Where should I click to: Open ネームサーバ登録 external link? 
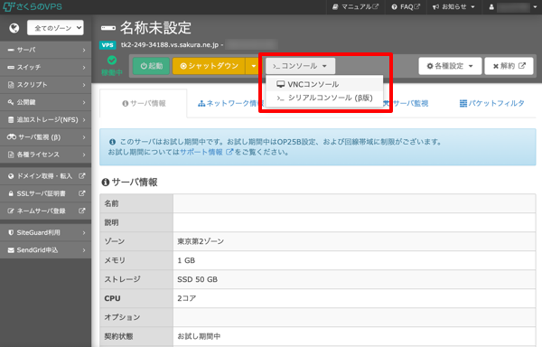[x=46, y=211]
